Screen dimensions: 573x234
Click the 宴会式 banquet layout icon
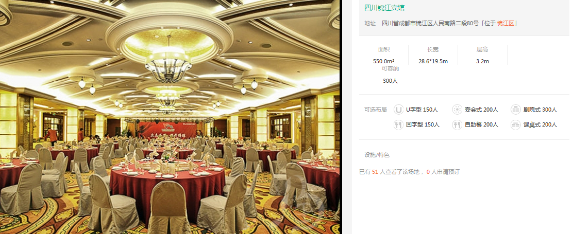(x=457, y=110)
